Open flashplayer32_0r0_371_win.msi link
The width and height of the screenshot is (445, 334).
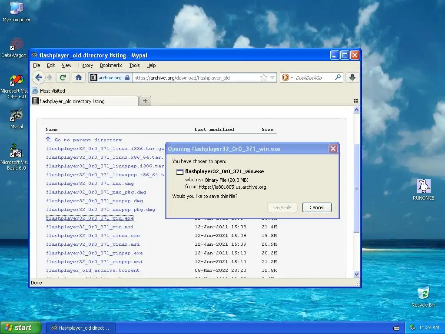click(x=90, y=227)
